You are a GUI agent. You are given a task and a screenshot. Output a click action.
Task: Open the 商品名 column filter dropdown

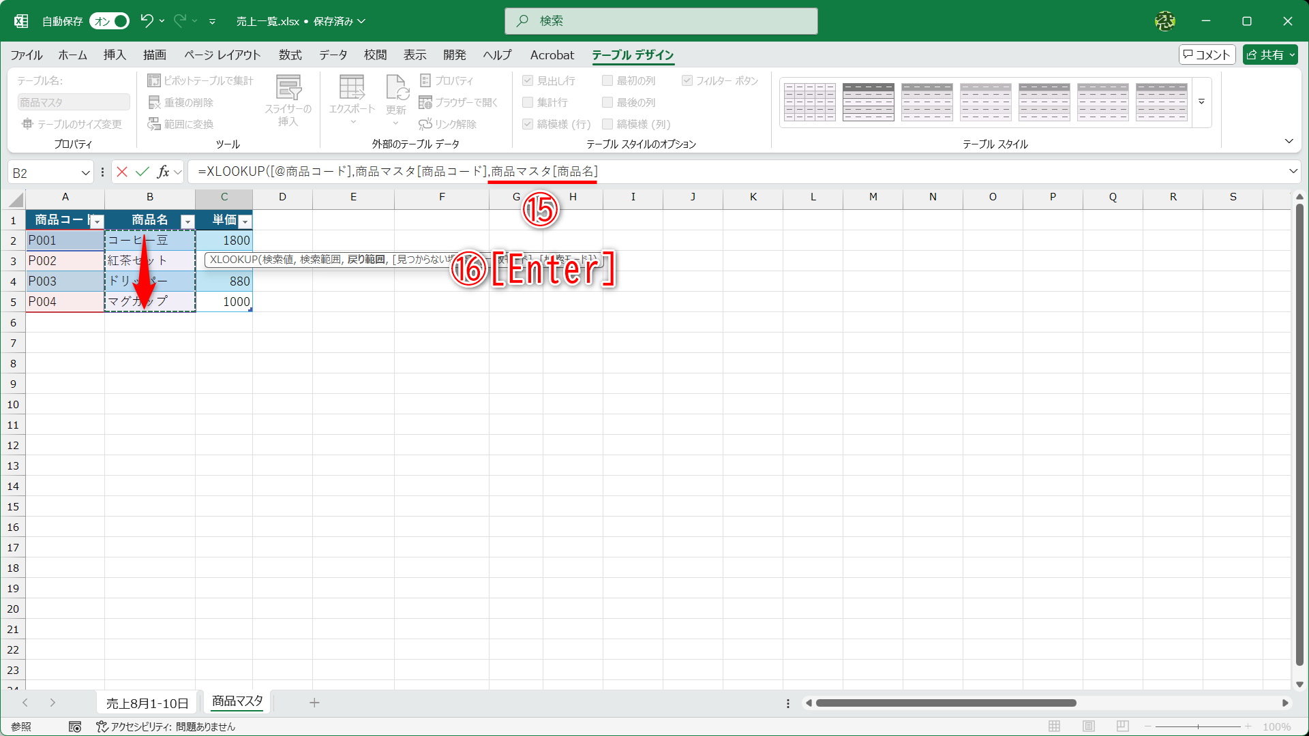point(187,221)
